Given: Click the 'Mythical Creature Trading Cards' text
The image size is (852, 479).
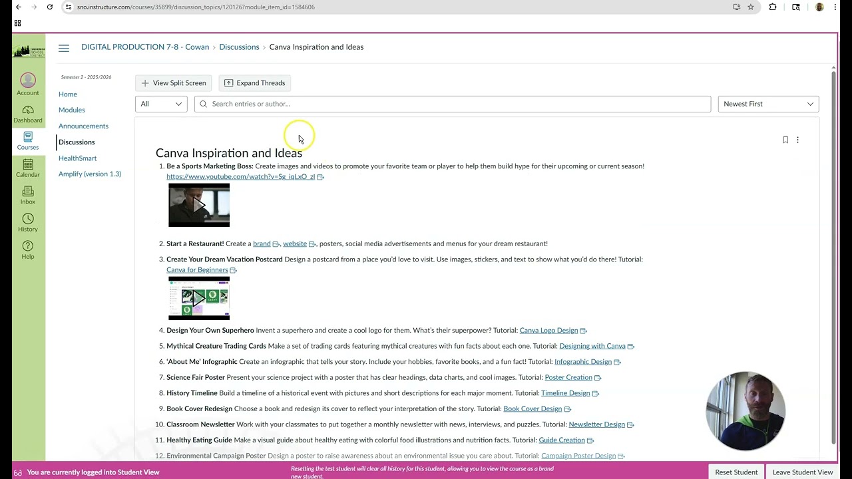Looking at the screenshot, I should pyautogui.click(x=216, y=346).
